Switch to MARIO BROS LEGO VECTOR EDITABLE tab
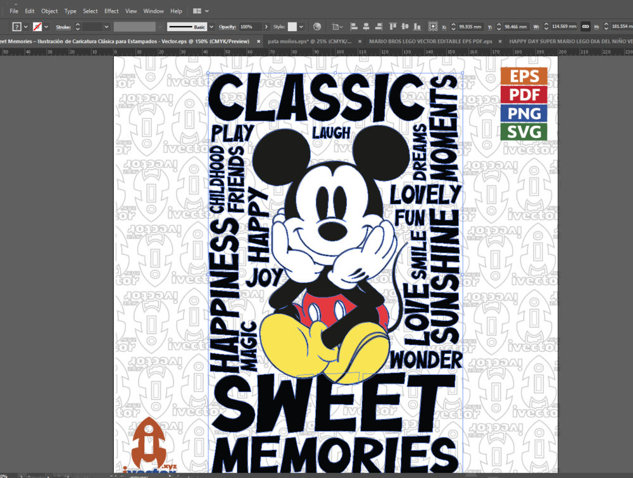 coord(430,41)
